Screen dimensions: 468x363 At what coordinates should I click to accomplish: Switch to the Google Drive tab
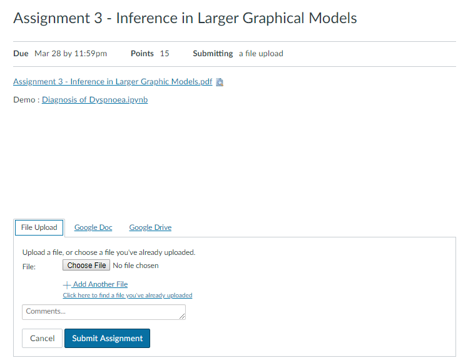150,227
